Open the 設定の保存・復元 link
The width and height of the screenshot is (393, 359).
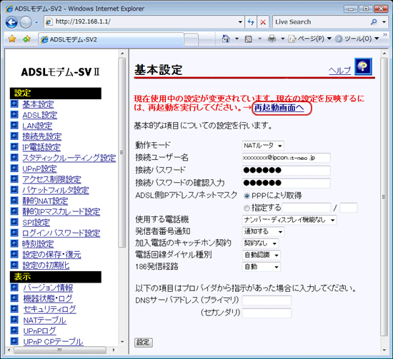point(51,255)
